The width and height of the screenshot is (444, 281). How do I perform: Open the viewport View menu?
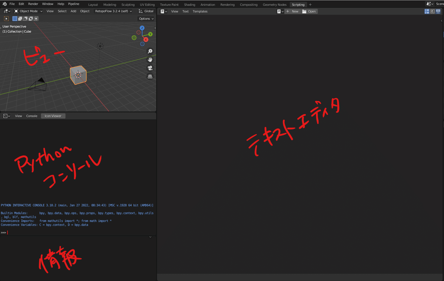tap(50, 11)
